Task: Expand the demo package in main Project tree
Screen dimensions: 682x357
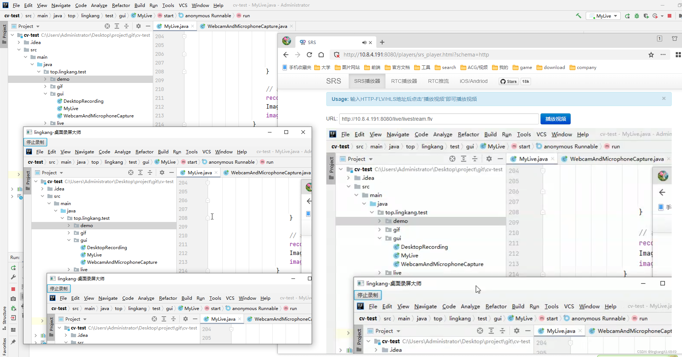Action: pos(46,79)
